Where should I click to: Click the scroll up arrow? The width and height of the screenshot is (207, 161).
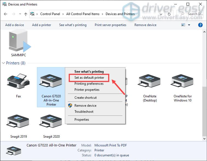[x=204, y=32]
